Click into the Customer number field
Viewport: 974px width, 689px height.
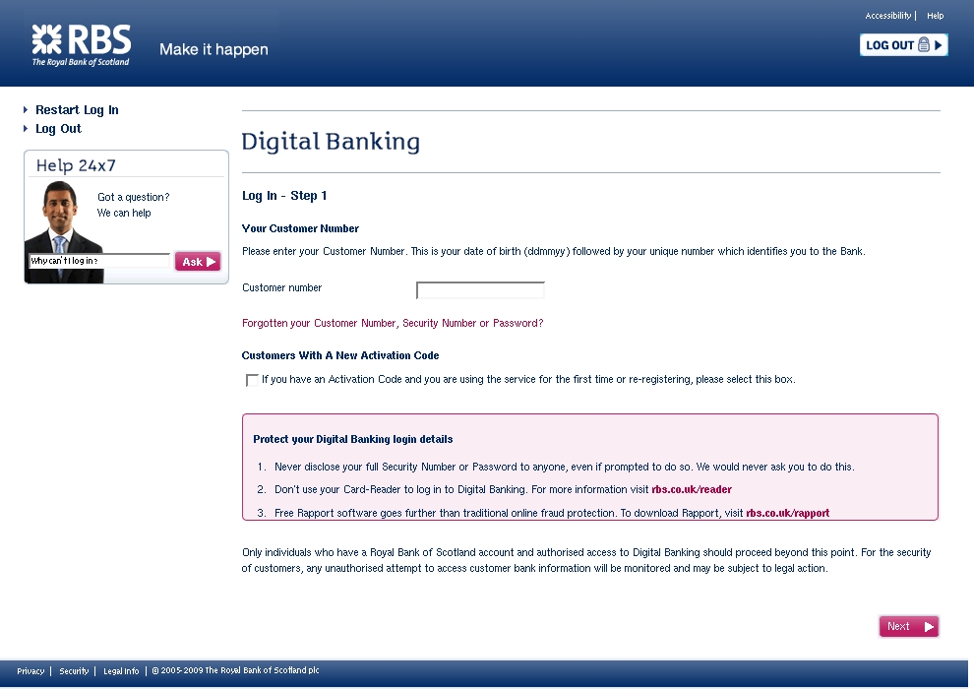pos(480,290)
